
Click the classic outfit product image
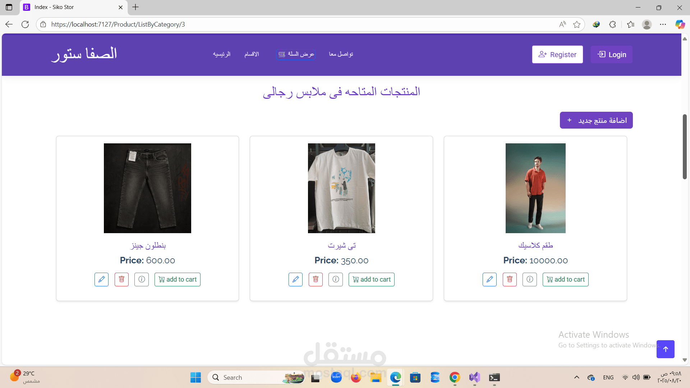[x=535, y=188]
